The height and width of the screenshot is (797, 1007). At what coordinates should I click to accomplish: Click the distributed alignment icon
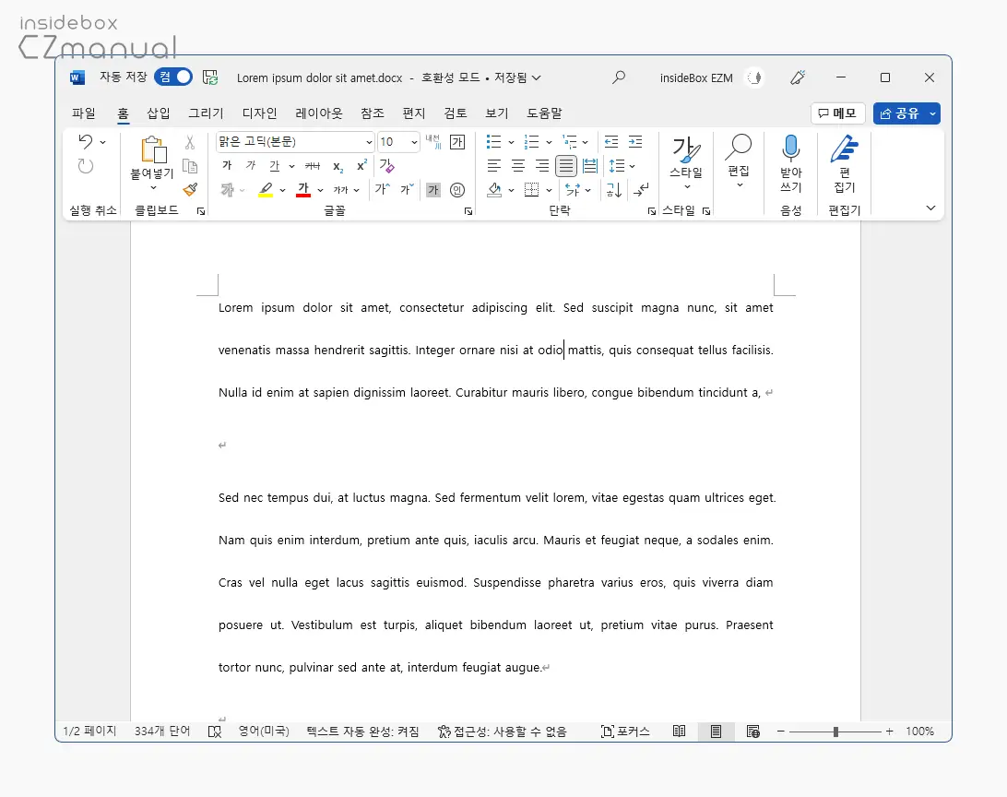pos(589,166)
